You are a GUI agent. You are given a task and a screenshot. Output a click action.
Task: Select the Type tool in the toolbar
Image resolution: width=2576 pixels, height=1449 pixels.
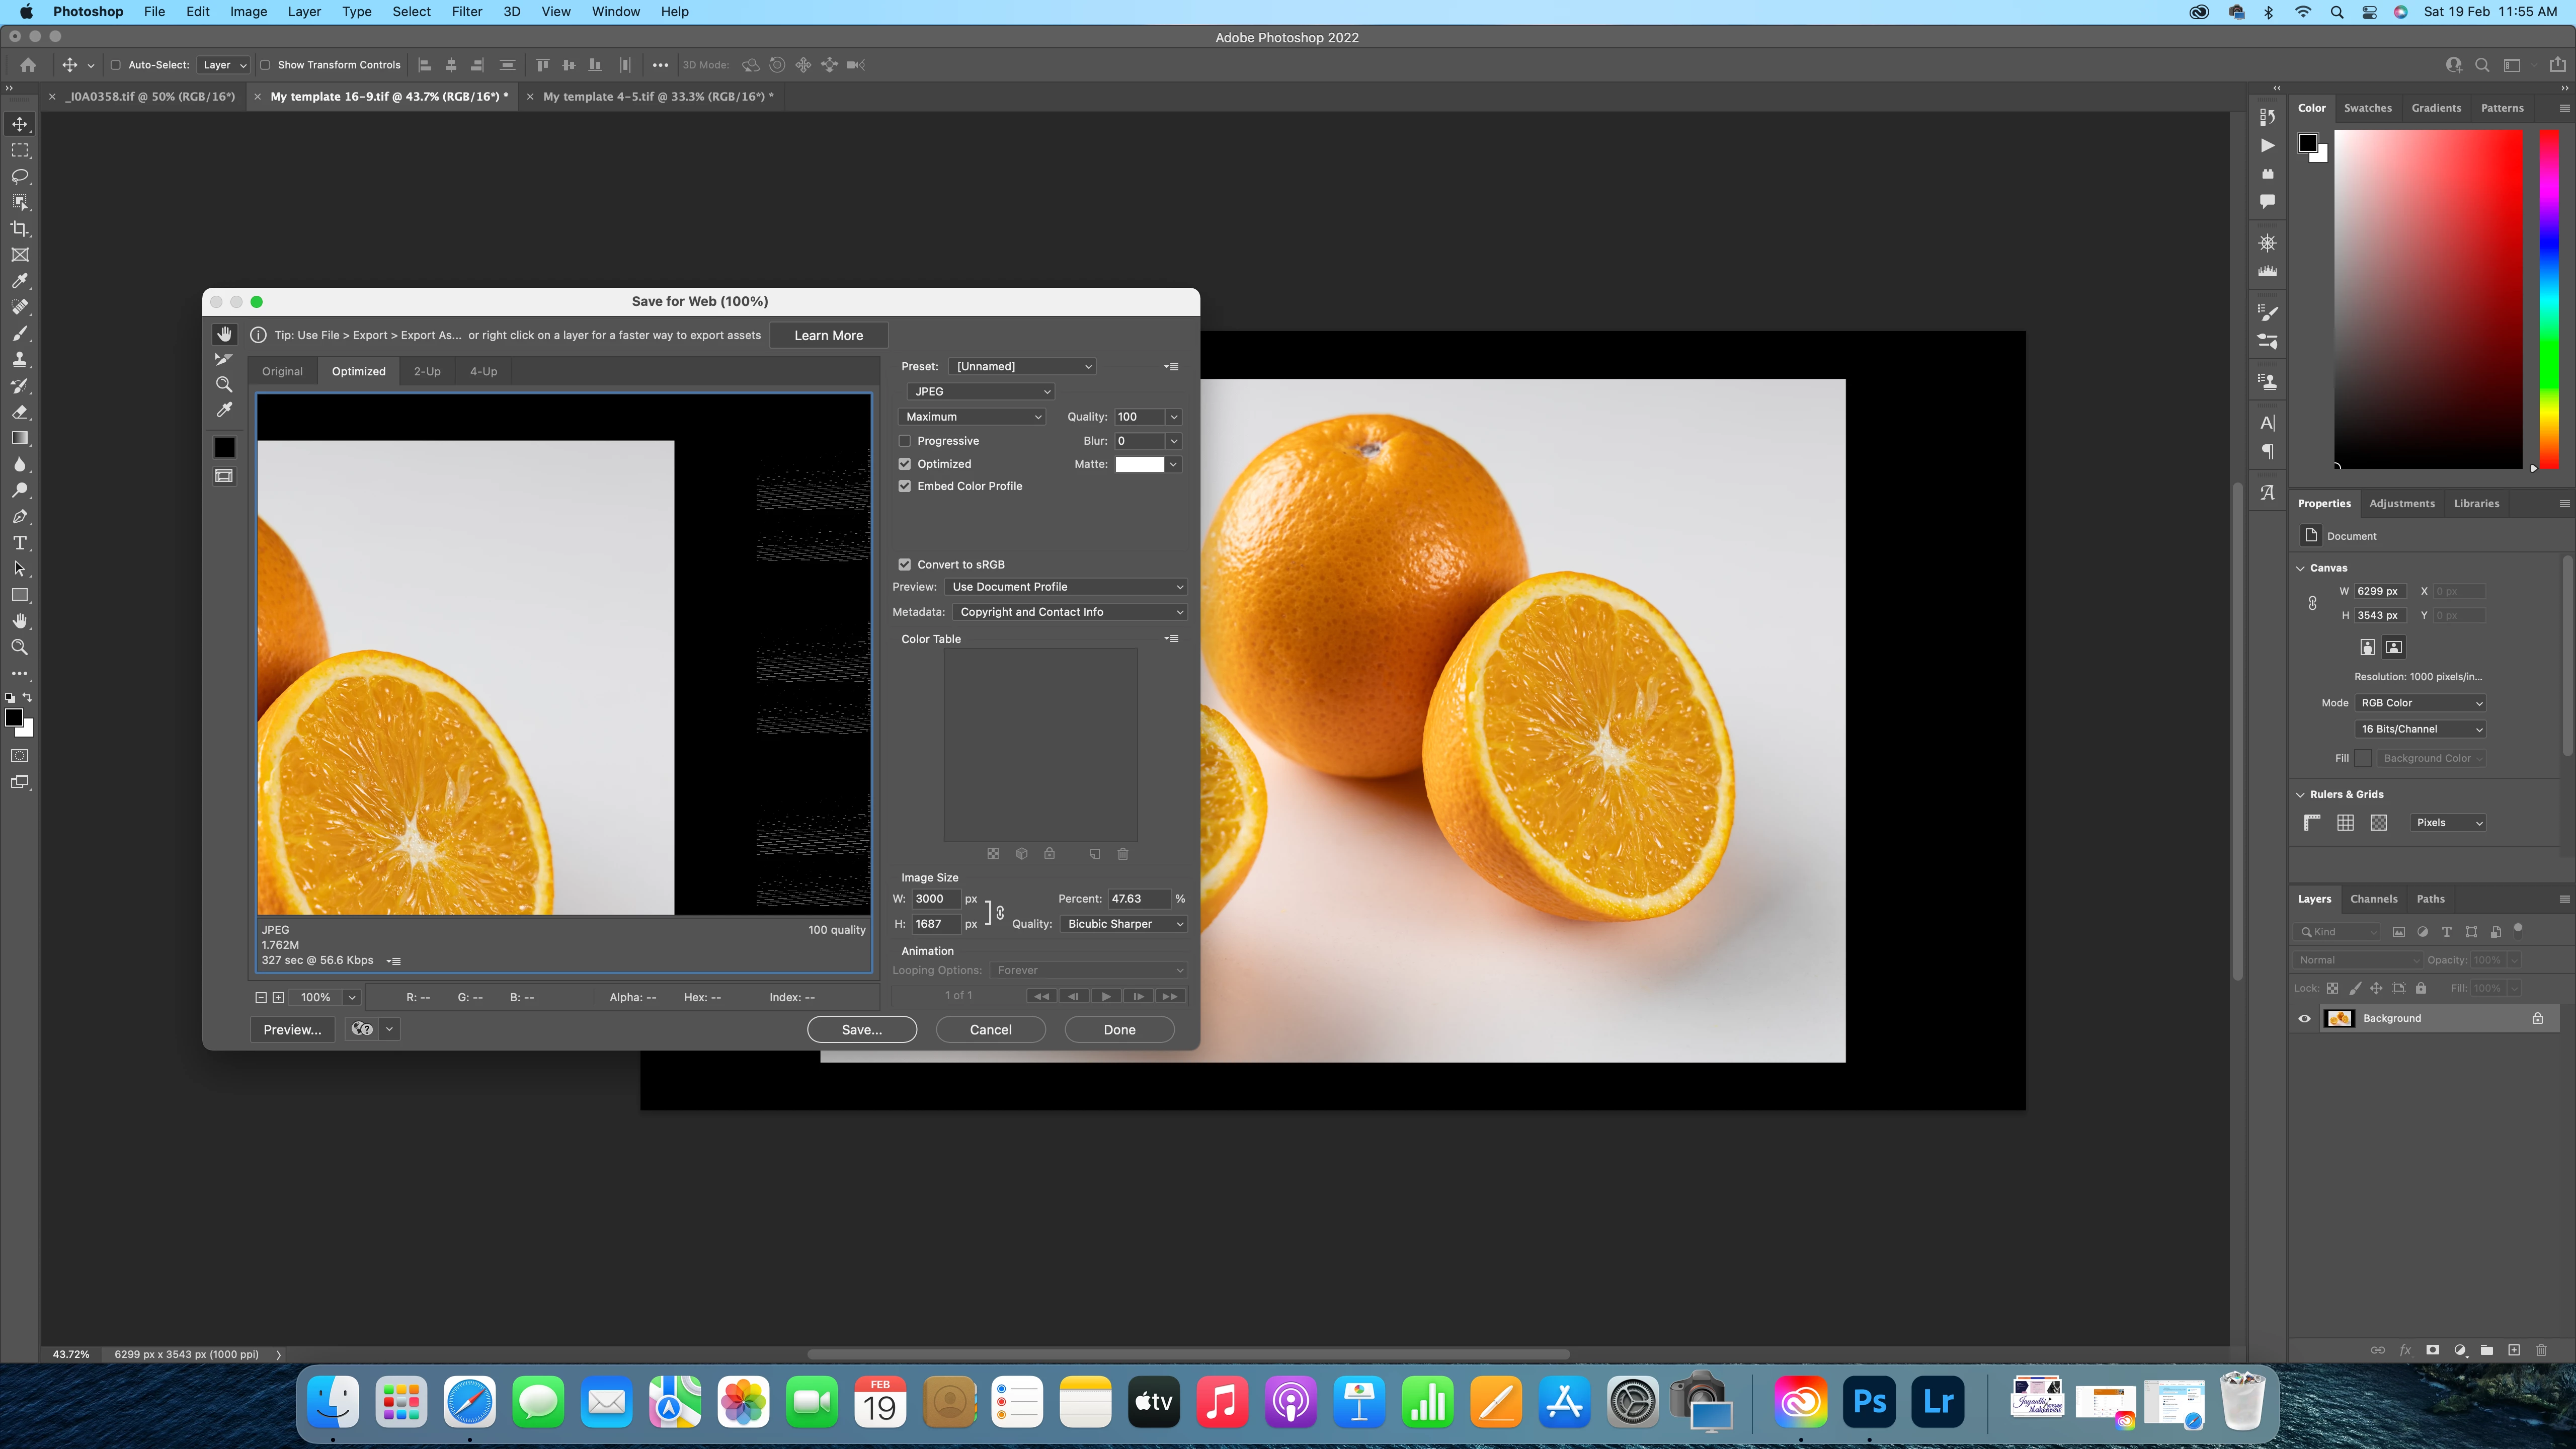pos(20,543)
